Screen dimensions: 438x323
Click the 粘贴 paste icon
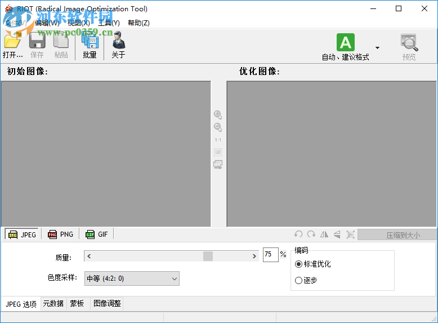tap(61, 41)
